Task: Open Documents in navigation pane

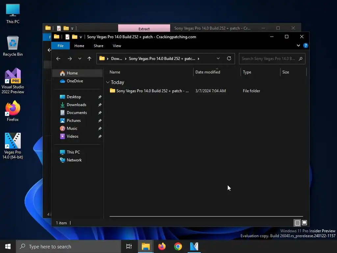Action: [78, 113]
